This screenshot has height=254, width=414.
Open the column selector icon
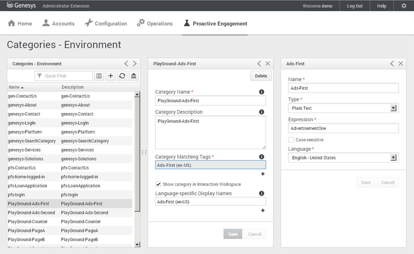point(99,76)
